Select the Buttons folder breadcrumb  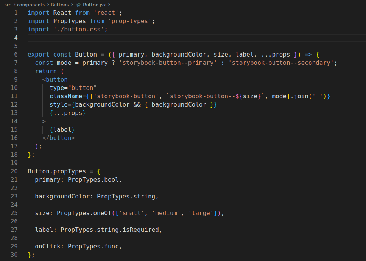pos(60,5)
